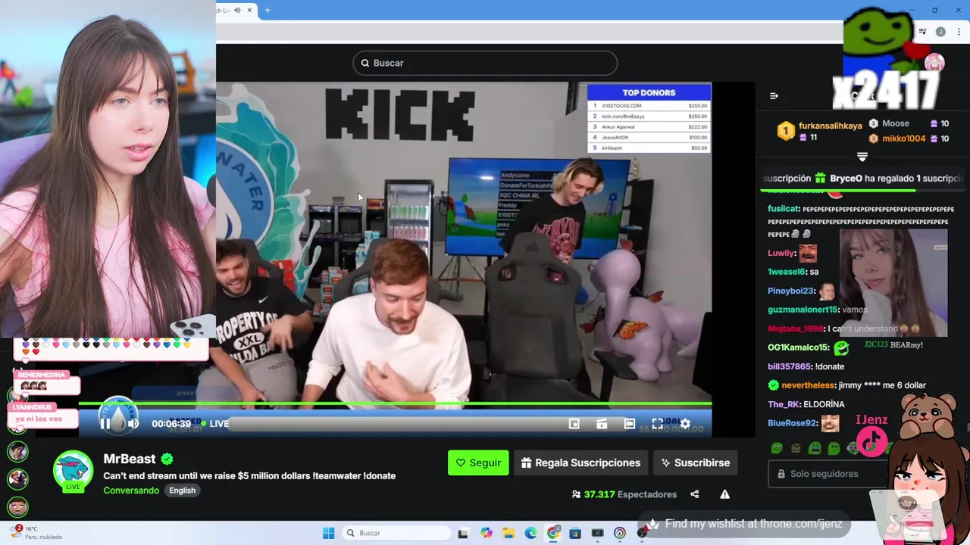Viewport: 970px width, 545px height.
Task: Click the second sidebar channel avatar
Action: (x=18, y=479)
